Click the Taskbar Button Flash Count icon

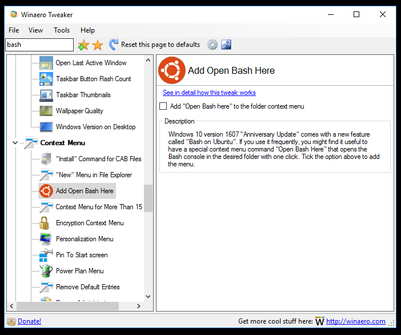coord(46,79)
